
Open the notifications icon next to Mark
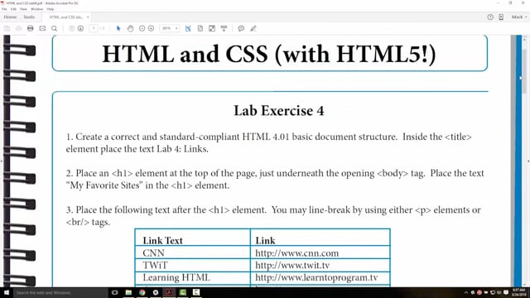pyautogui.click(x=501, y=17)
